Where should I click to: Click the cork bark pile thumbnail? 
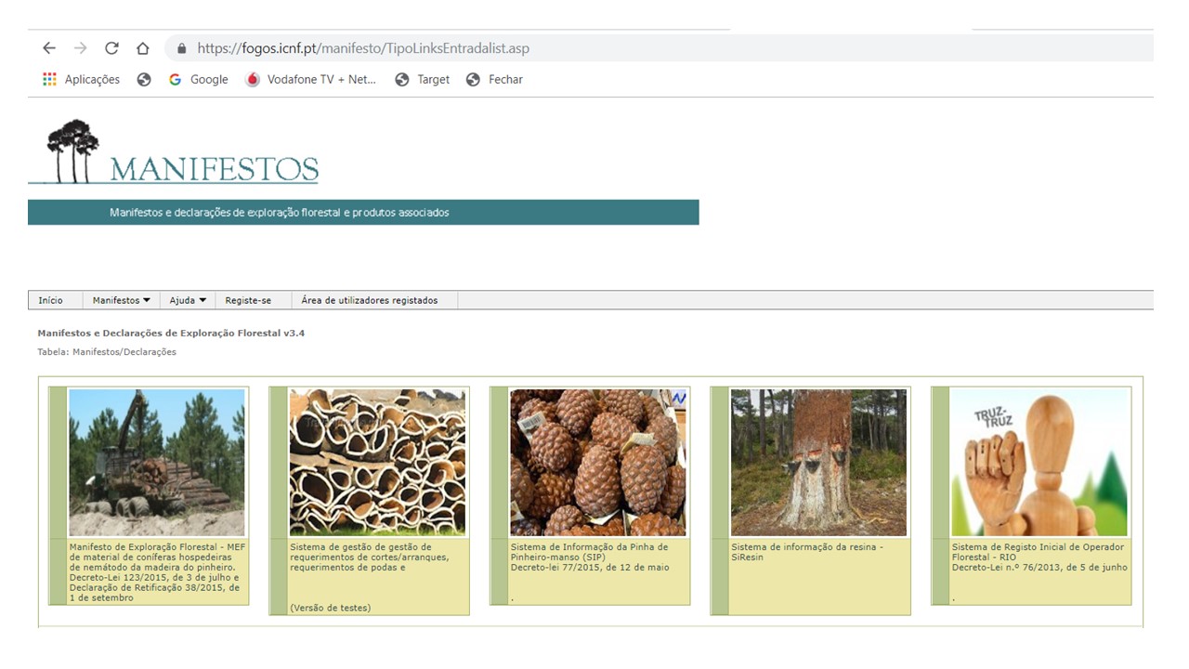(377, 462)
